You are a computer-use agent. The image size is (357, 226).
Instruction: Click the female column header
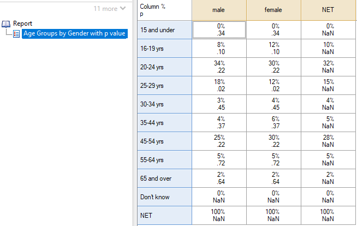[x=273, y=10]
